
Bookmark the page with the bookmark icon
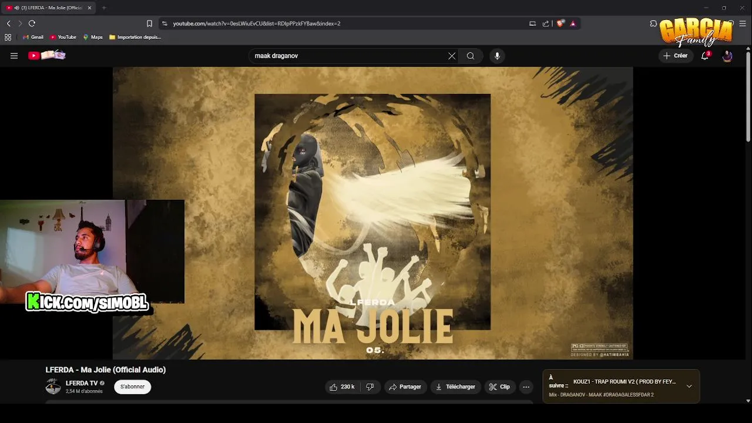(149, 23)
